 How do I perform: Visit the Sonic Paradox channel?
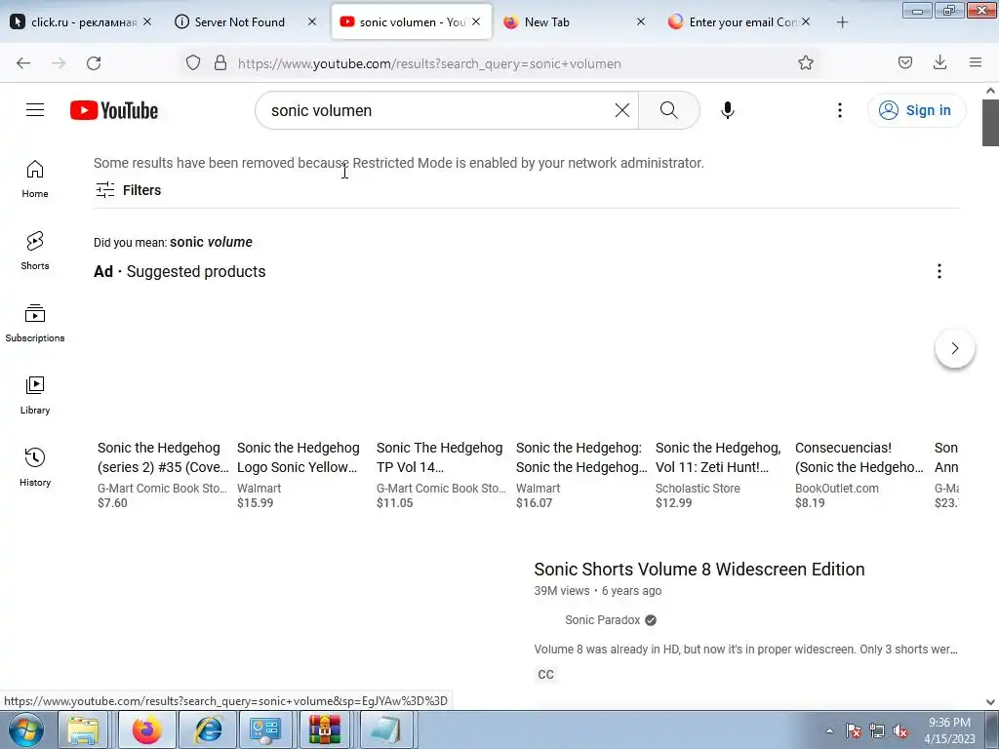point(602,619)
